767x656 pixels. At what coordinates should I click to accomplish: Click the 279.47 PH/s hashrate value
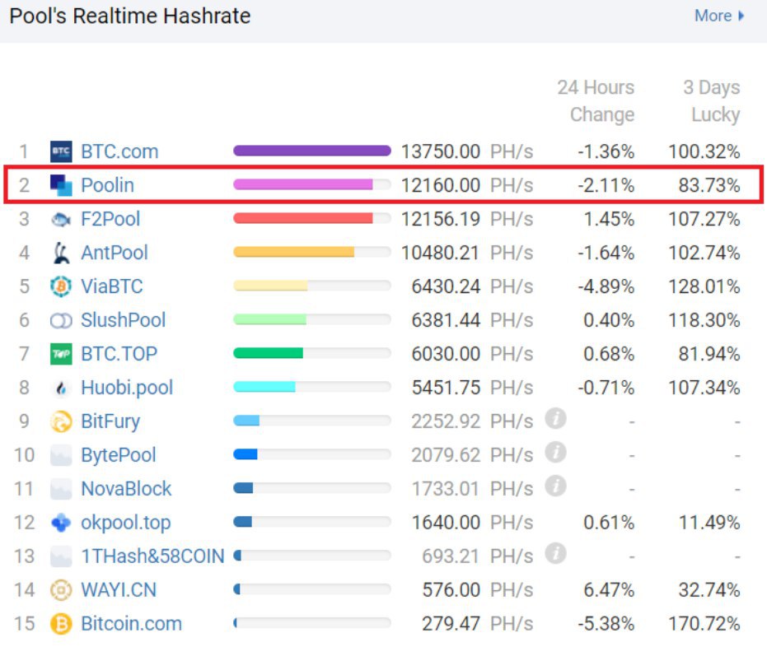pyautogui.click(x=478, y=624)
